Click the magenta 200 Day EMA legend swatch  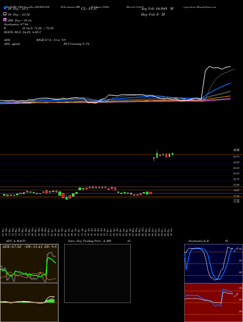point(5,20)
